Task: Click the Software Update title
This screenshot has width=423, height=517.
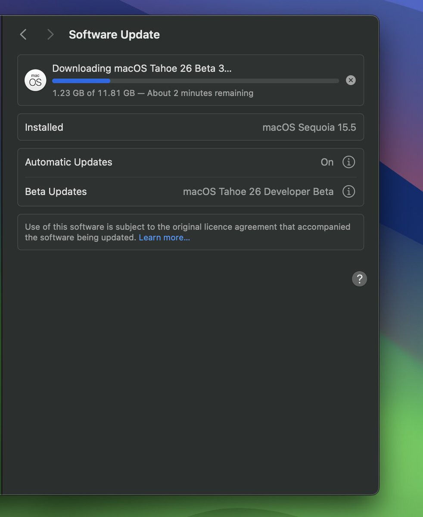Action: pos(114,34)
